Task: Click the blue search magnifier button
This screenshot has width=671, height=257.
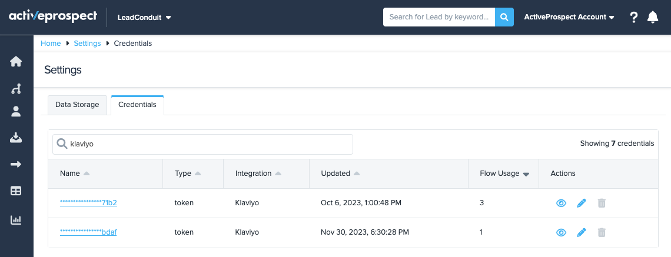Action: click(x=504, y=17)
